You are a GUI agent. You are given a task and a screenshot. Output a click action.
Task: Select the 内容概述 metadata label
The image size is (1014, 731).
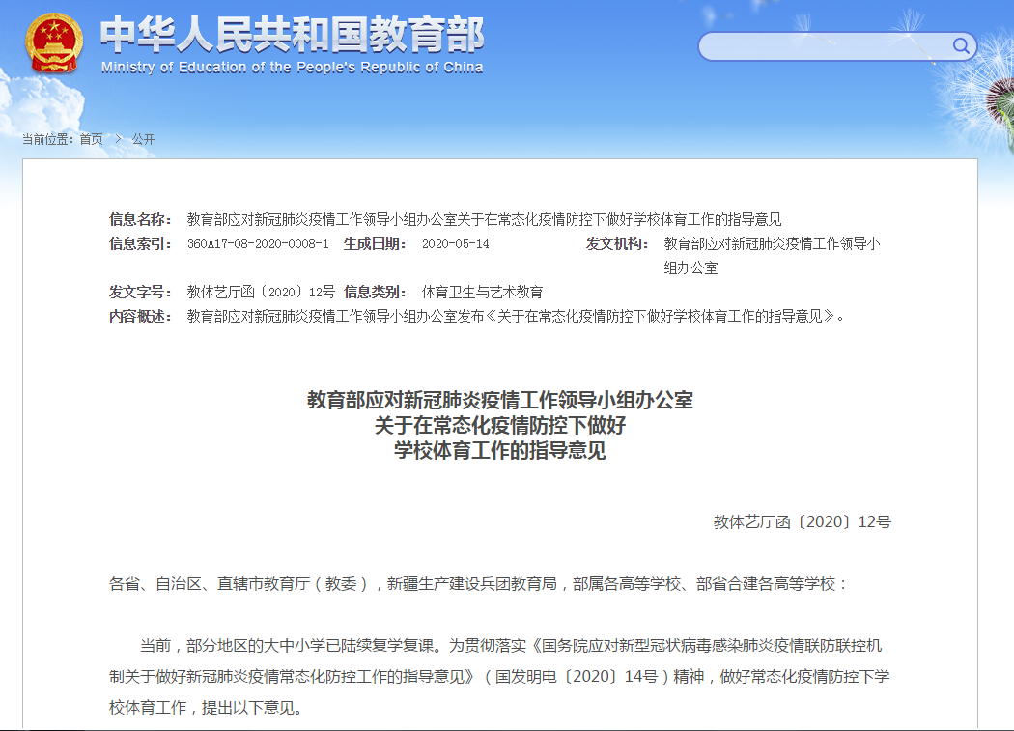point(141,316)
